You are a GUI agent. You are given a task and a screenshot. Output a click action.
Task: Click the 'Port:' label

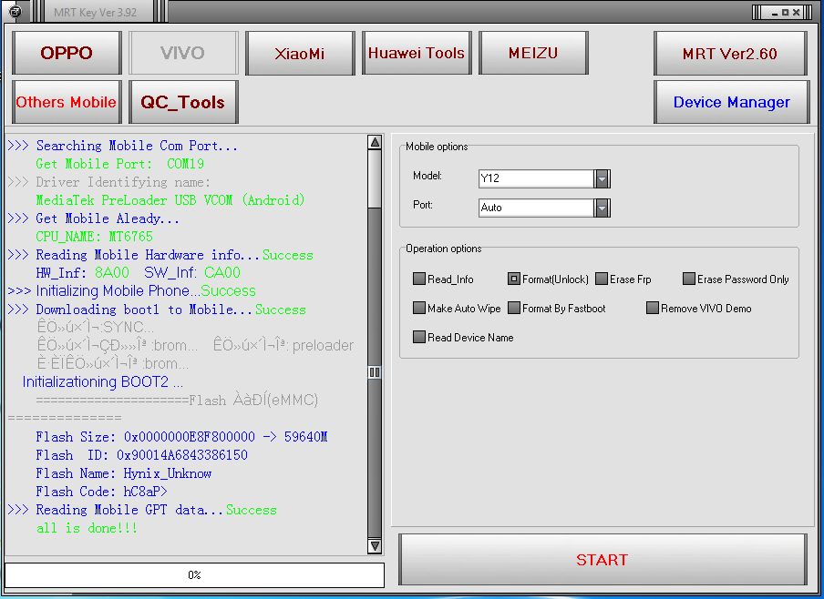click(x=423, y=205)
